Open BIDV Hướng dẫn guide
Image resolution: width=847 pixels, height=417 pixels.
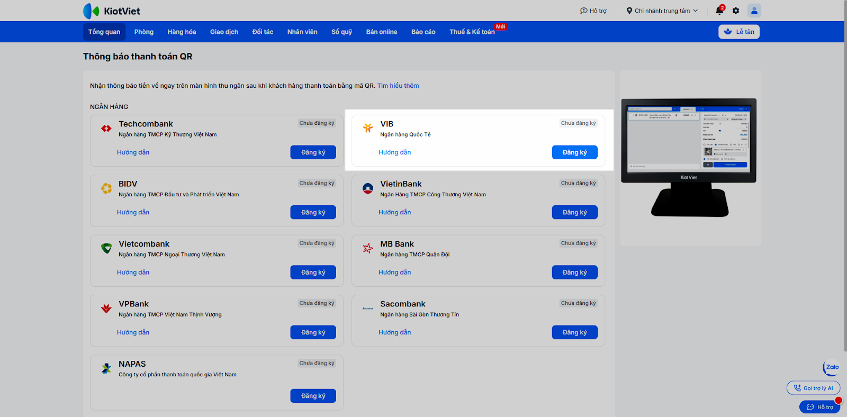pyautogui.click(x=133, y=212)
